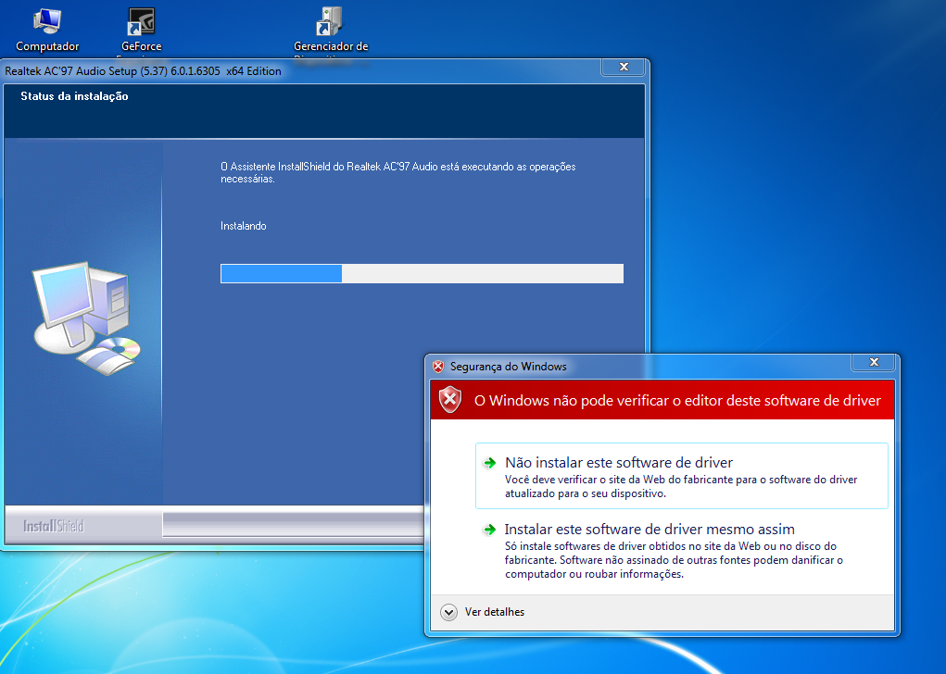Click the "Instalando" status text
Screen dimensions: 946x674
click(x=243, y=226)
